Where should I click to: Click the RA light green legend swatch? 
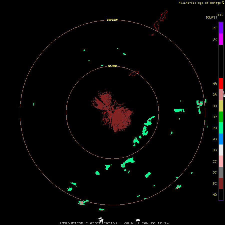(x=221, y=128)
